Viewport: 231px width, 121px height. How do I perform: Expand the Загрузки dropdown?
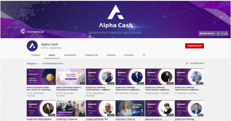click(x=32, y=64)
